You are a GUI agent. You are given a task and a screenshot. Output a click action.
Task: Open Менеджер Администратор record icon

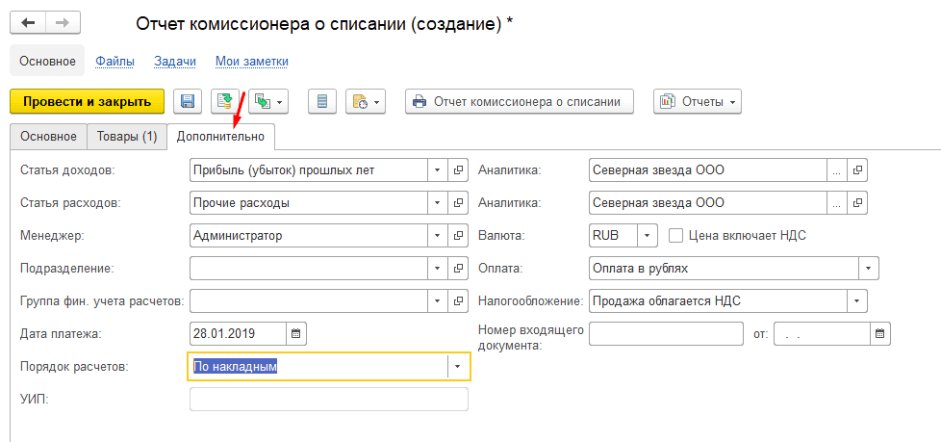coord(458,235)
